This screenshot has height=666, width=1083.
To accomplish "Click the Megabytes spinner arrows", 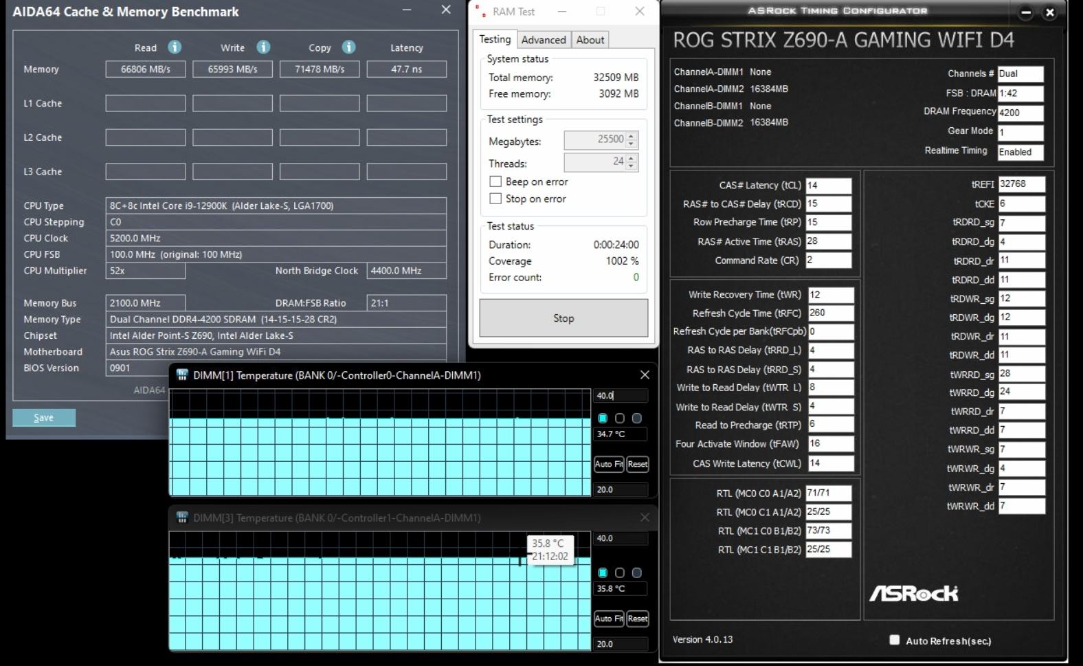I will point(632,140).
